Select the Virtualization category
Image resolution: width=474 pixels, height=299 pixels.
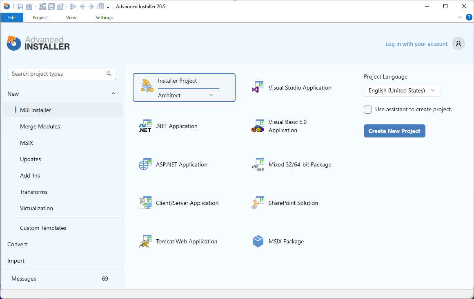tap(37, 208)
